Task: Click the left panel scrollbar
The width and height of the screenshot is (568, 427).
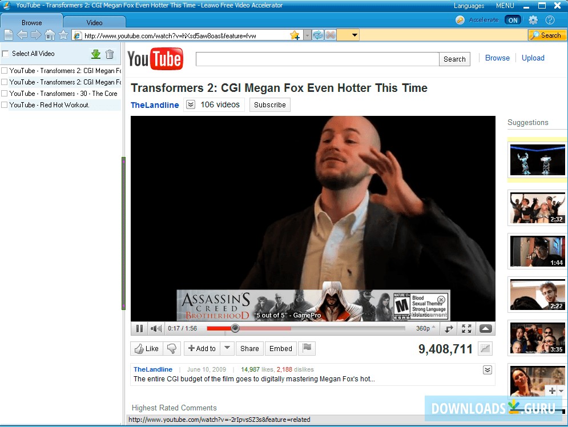Action: click(x=123, y=233)
